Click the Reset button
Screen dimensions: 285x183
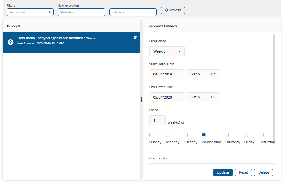(x=243, y=172)
